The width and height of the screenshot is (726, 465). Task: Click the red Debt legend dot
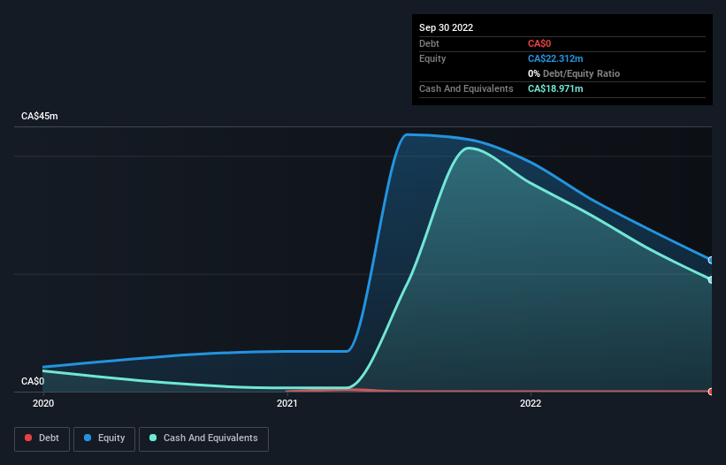pyautogui.click(x=28, y=438)
